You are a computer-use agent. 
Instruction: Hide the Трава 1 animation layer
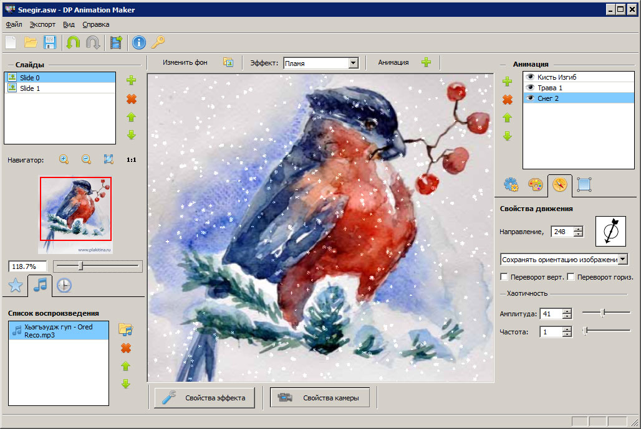pos(530,87)
